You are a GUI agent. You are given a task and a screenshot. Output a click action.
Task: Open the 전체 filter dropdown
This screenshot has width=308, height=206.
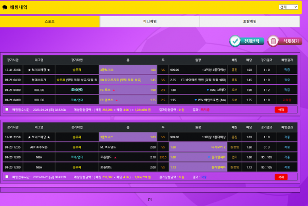(288, 7)
